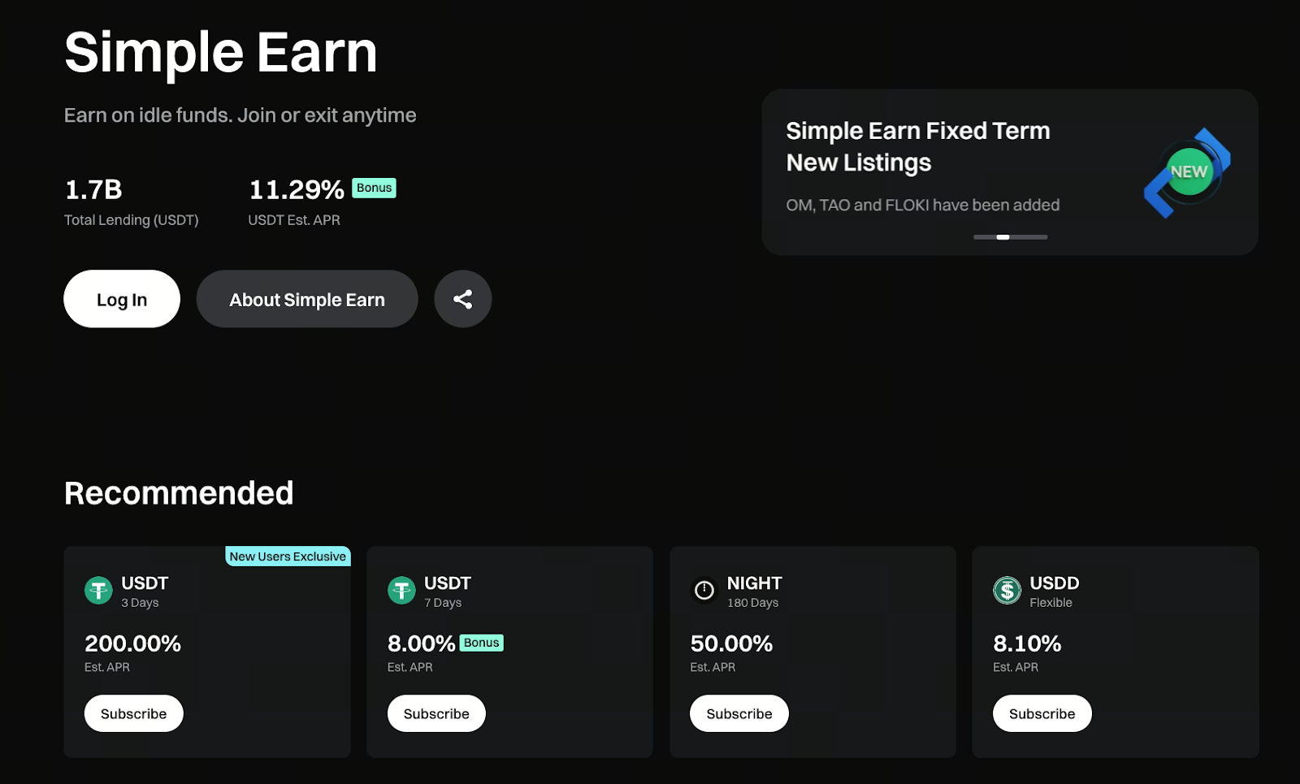Open the Simple Earn Fixed Term banner

(918, 146)
